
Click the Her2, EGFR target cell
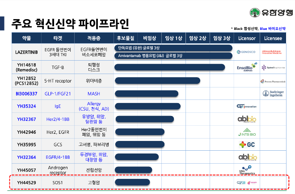(58, 132)
